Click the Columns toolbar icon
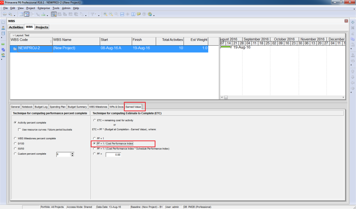 [133, 14]
